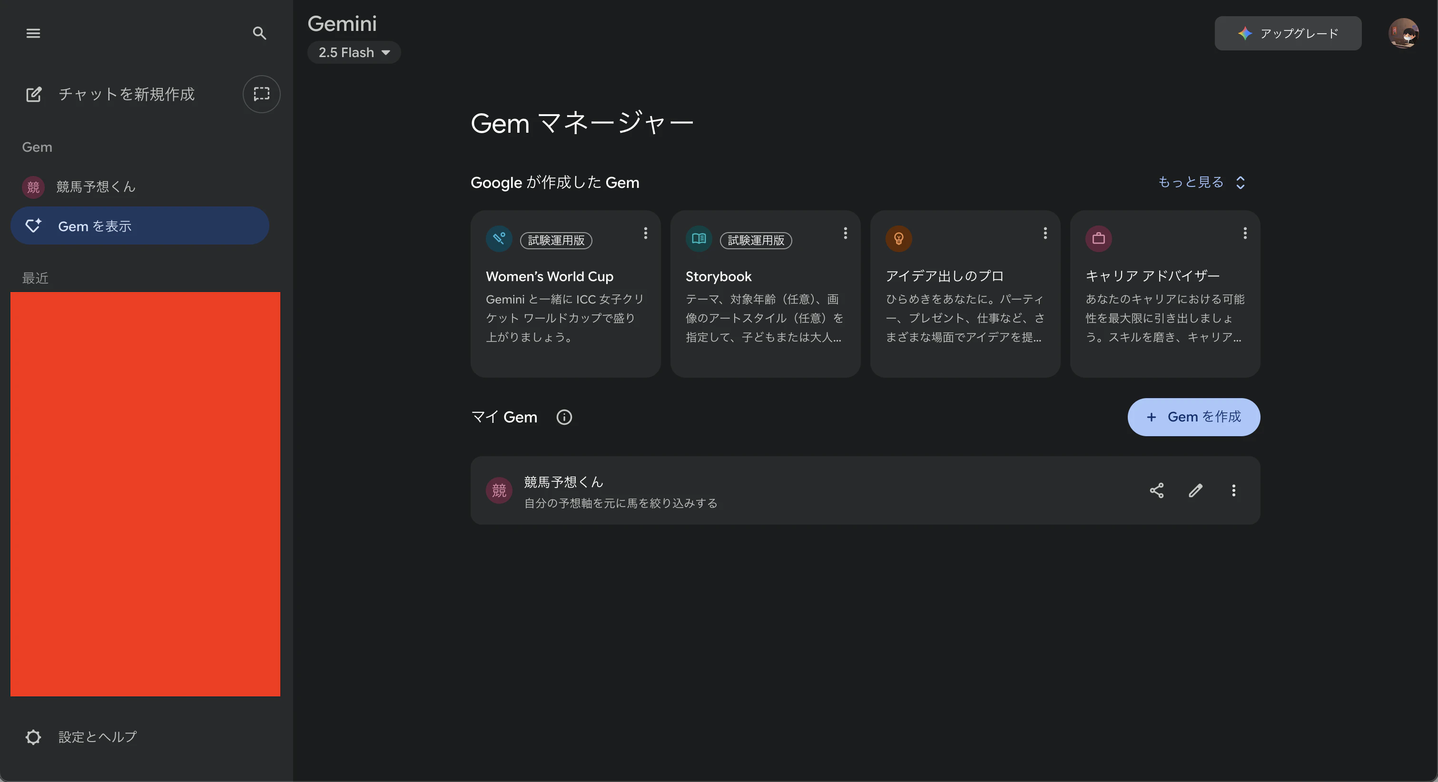The image size is (1438, 782).
Task: Click the book icon on Storybook card
Action: click(x=699, y=239)
